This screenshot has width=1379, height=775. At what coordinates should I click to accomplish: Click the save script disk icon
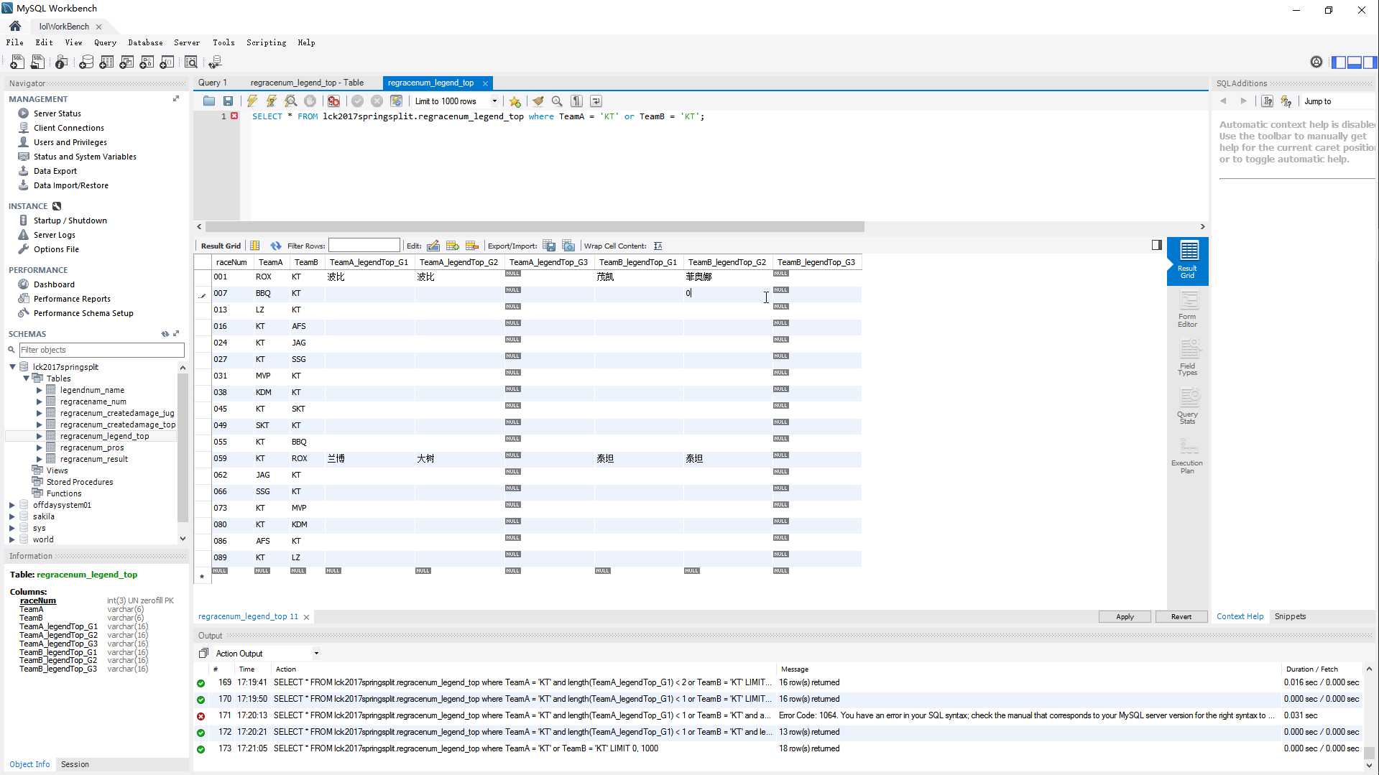tap(228, 101)
